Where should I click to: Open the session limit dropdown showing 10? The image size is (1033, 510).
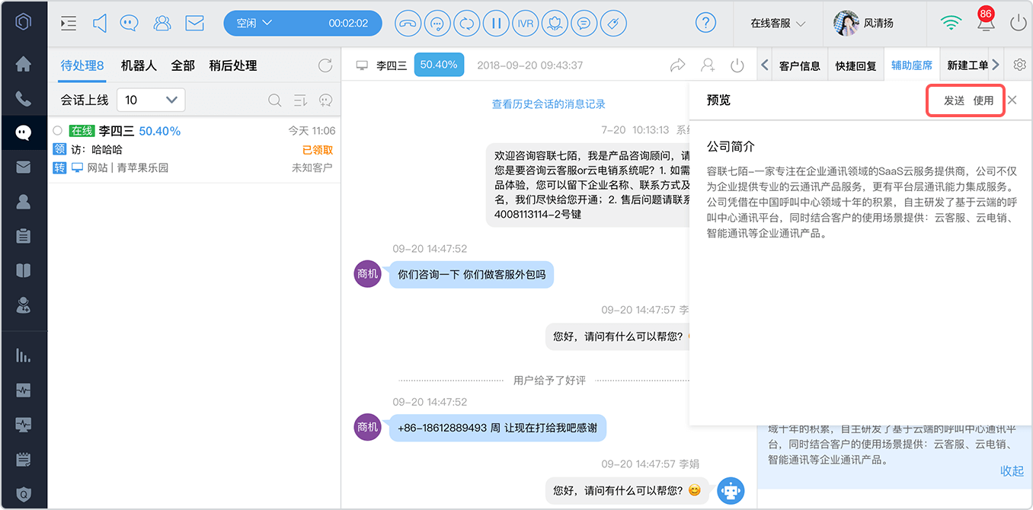[x=151, y=100]
